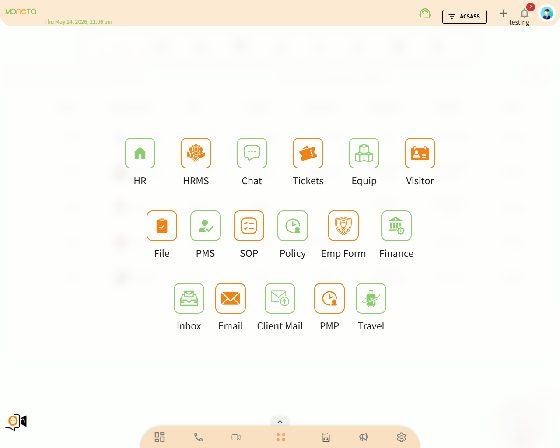560x448 pixels.
Task: Open the Email envelope icon
Action: coord(231,298)
